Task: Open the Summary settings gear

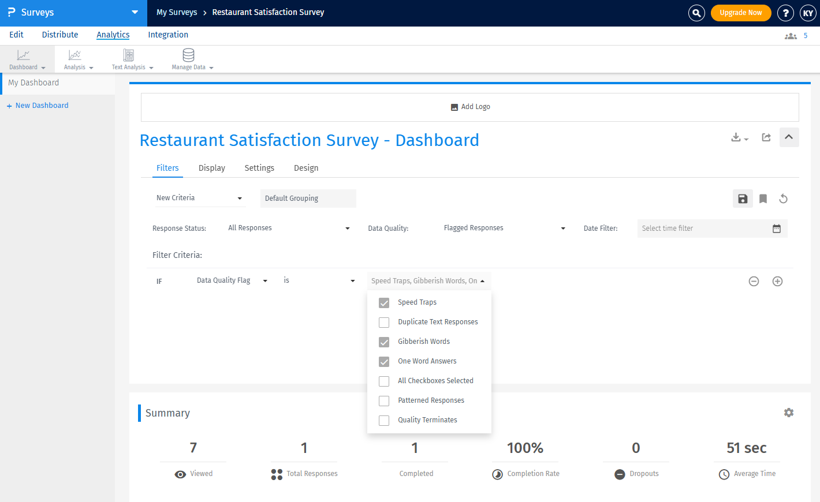Action: click(x=788, y=413)
